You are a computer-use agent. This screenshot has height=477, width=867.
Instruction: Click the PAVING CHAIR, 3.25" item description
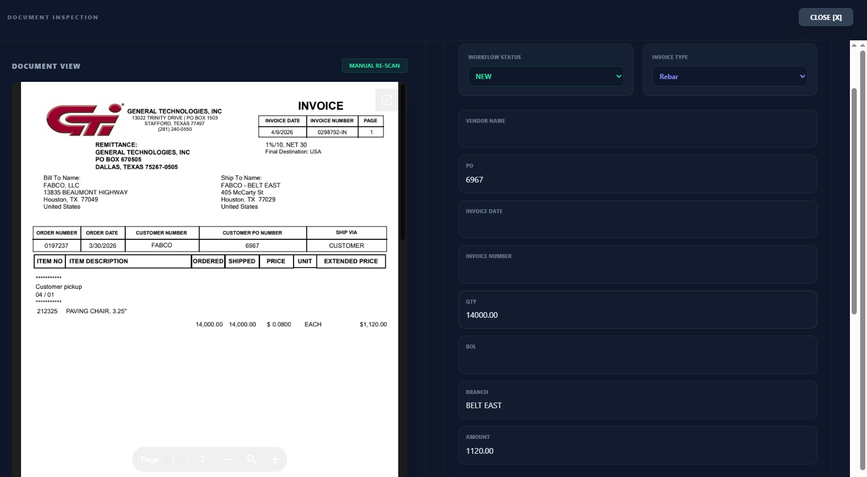coord(96,311)
